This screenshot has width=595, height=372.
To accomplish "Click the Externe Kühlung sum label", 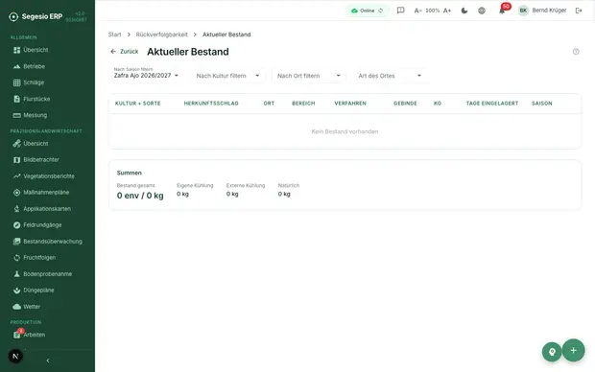I will [246, 185].
